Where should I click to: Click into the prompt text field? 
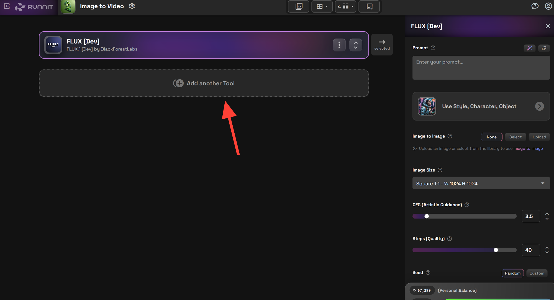(x=481, y=68)
